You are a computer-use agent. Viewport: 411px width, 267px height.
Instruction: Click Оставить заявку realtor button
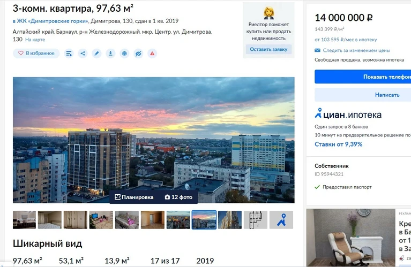[268, 49]
